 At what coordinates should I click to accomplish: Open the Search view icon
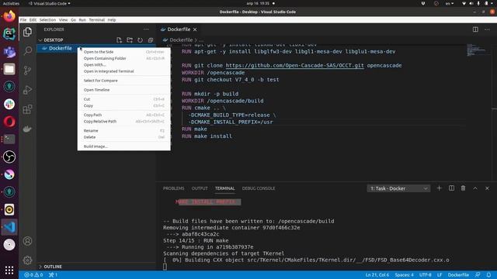[x=28, y=50]
